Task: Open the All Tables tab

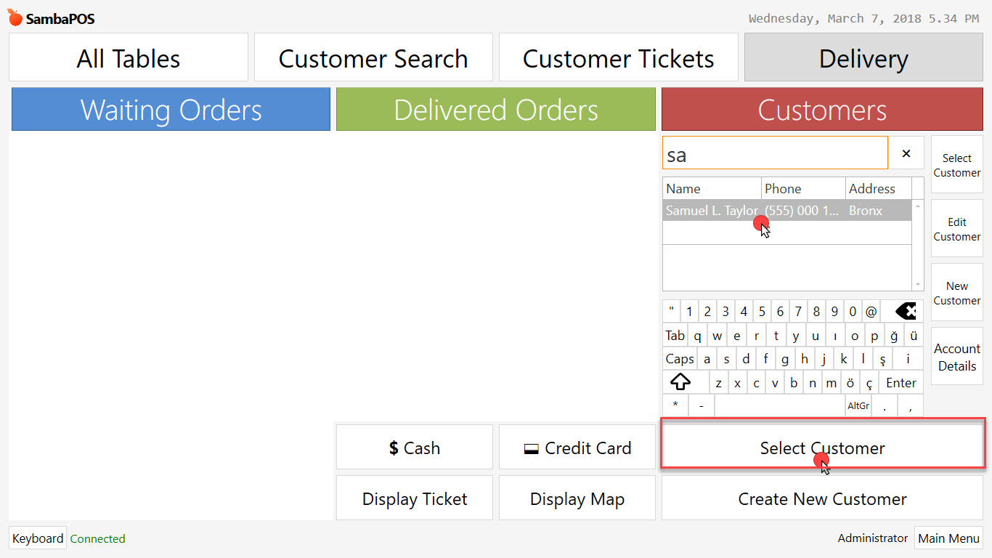Action: click(x=128, y=57)
